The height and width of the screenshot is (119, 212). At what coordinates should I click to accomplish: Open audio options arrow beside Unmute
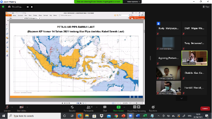(x=12, y=107)
